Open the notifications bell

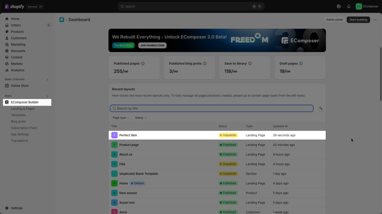349,6
